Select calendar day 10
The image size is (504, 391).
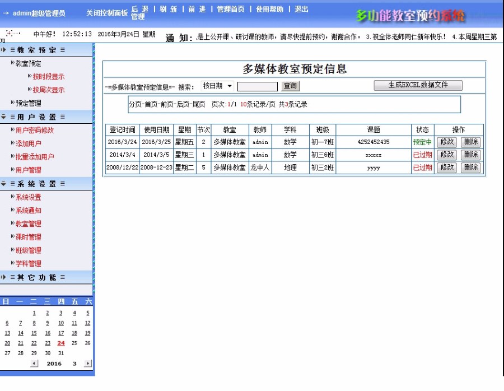click(x=60, y=323)
